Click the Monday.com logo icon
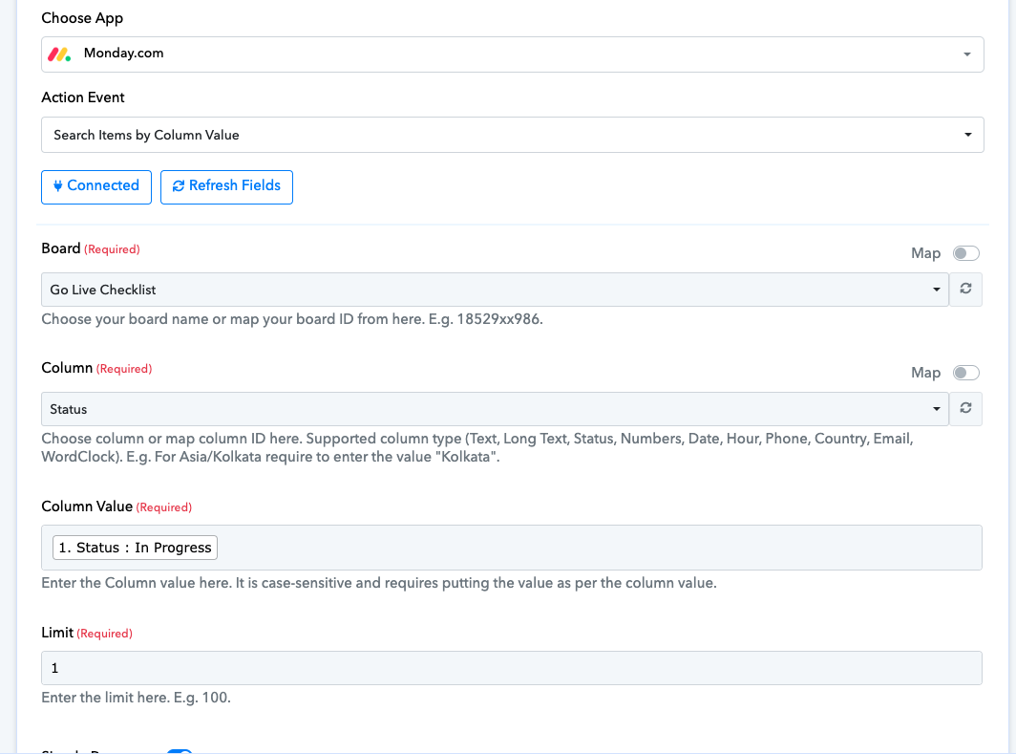This screenshot has height=754, width=1016. 59,54
